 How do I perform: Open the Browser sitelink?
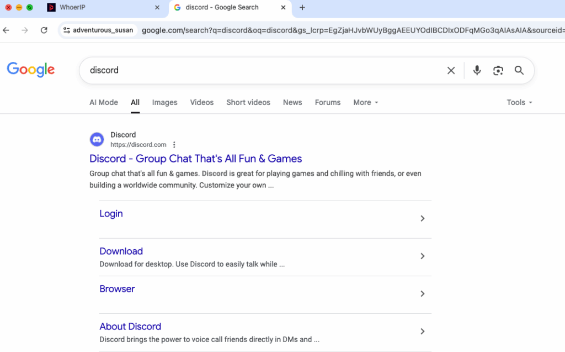pyautogui.click(x=117, y=289)
